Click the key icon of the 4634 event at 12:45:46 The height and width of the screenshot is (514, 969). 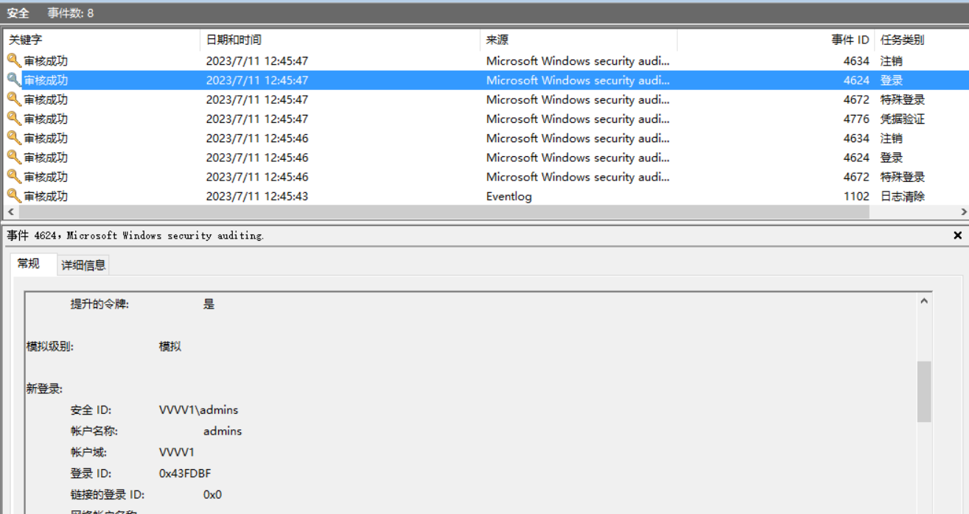click(x=14, y=138)
